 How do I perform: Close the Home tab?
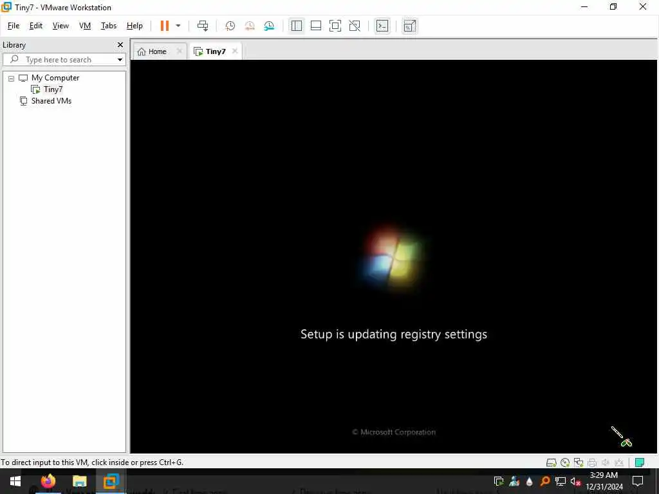[179, 51]
